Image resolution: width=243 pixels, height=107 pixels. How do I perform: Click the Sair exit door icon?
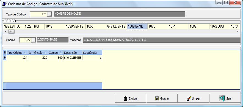222,98
